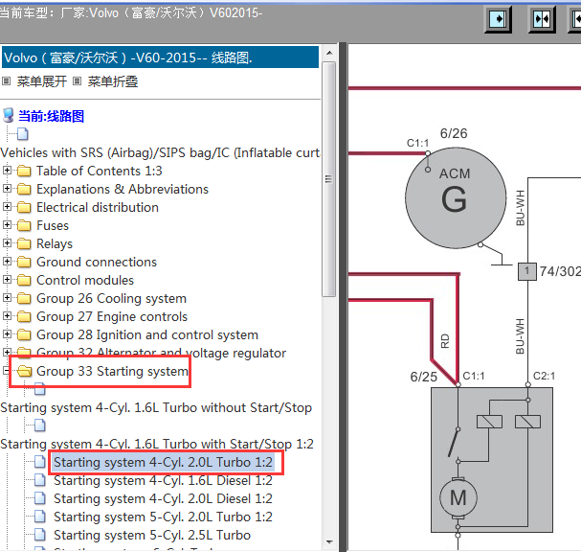Click page icon beside 5-Cyl. 2.5L Turbo
Viewport: 581px width, 552px height.
pyautogui.click(x=40, y=535)
